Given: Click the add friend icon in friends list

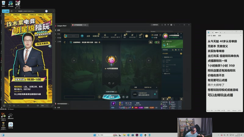Looking at the screenshot, I should [x=173, y=50].
